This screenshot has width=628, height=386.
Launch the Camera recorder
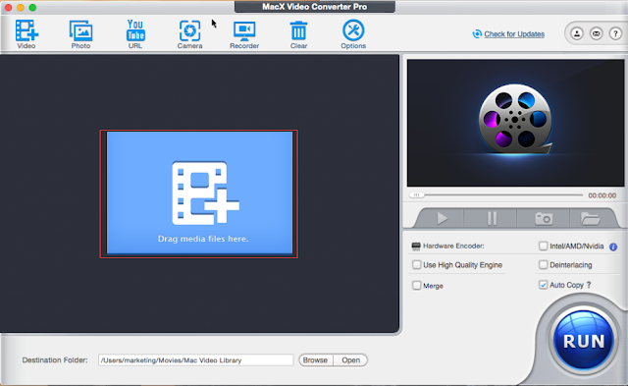coord(189,34)
